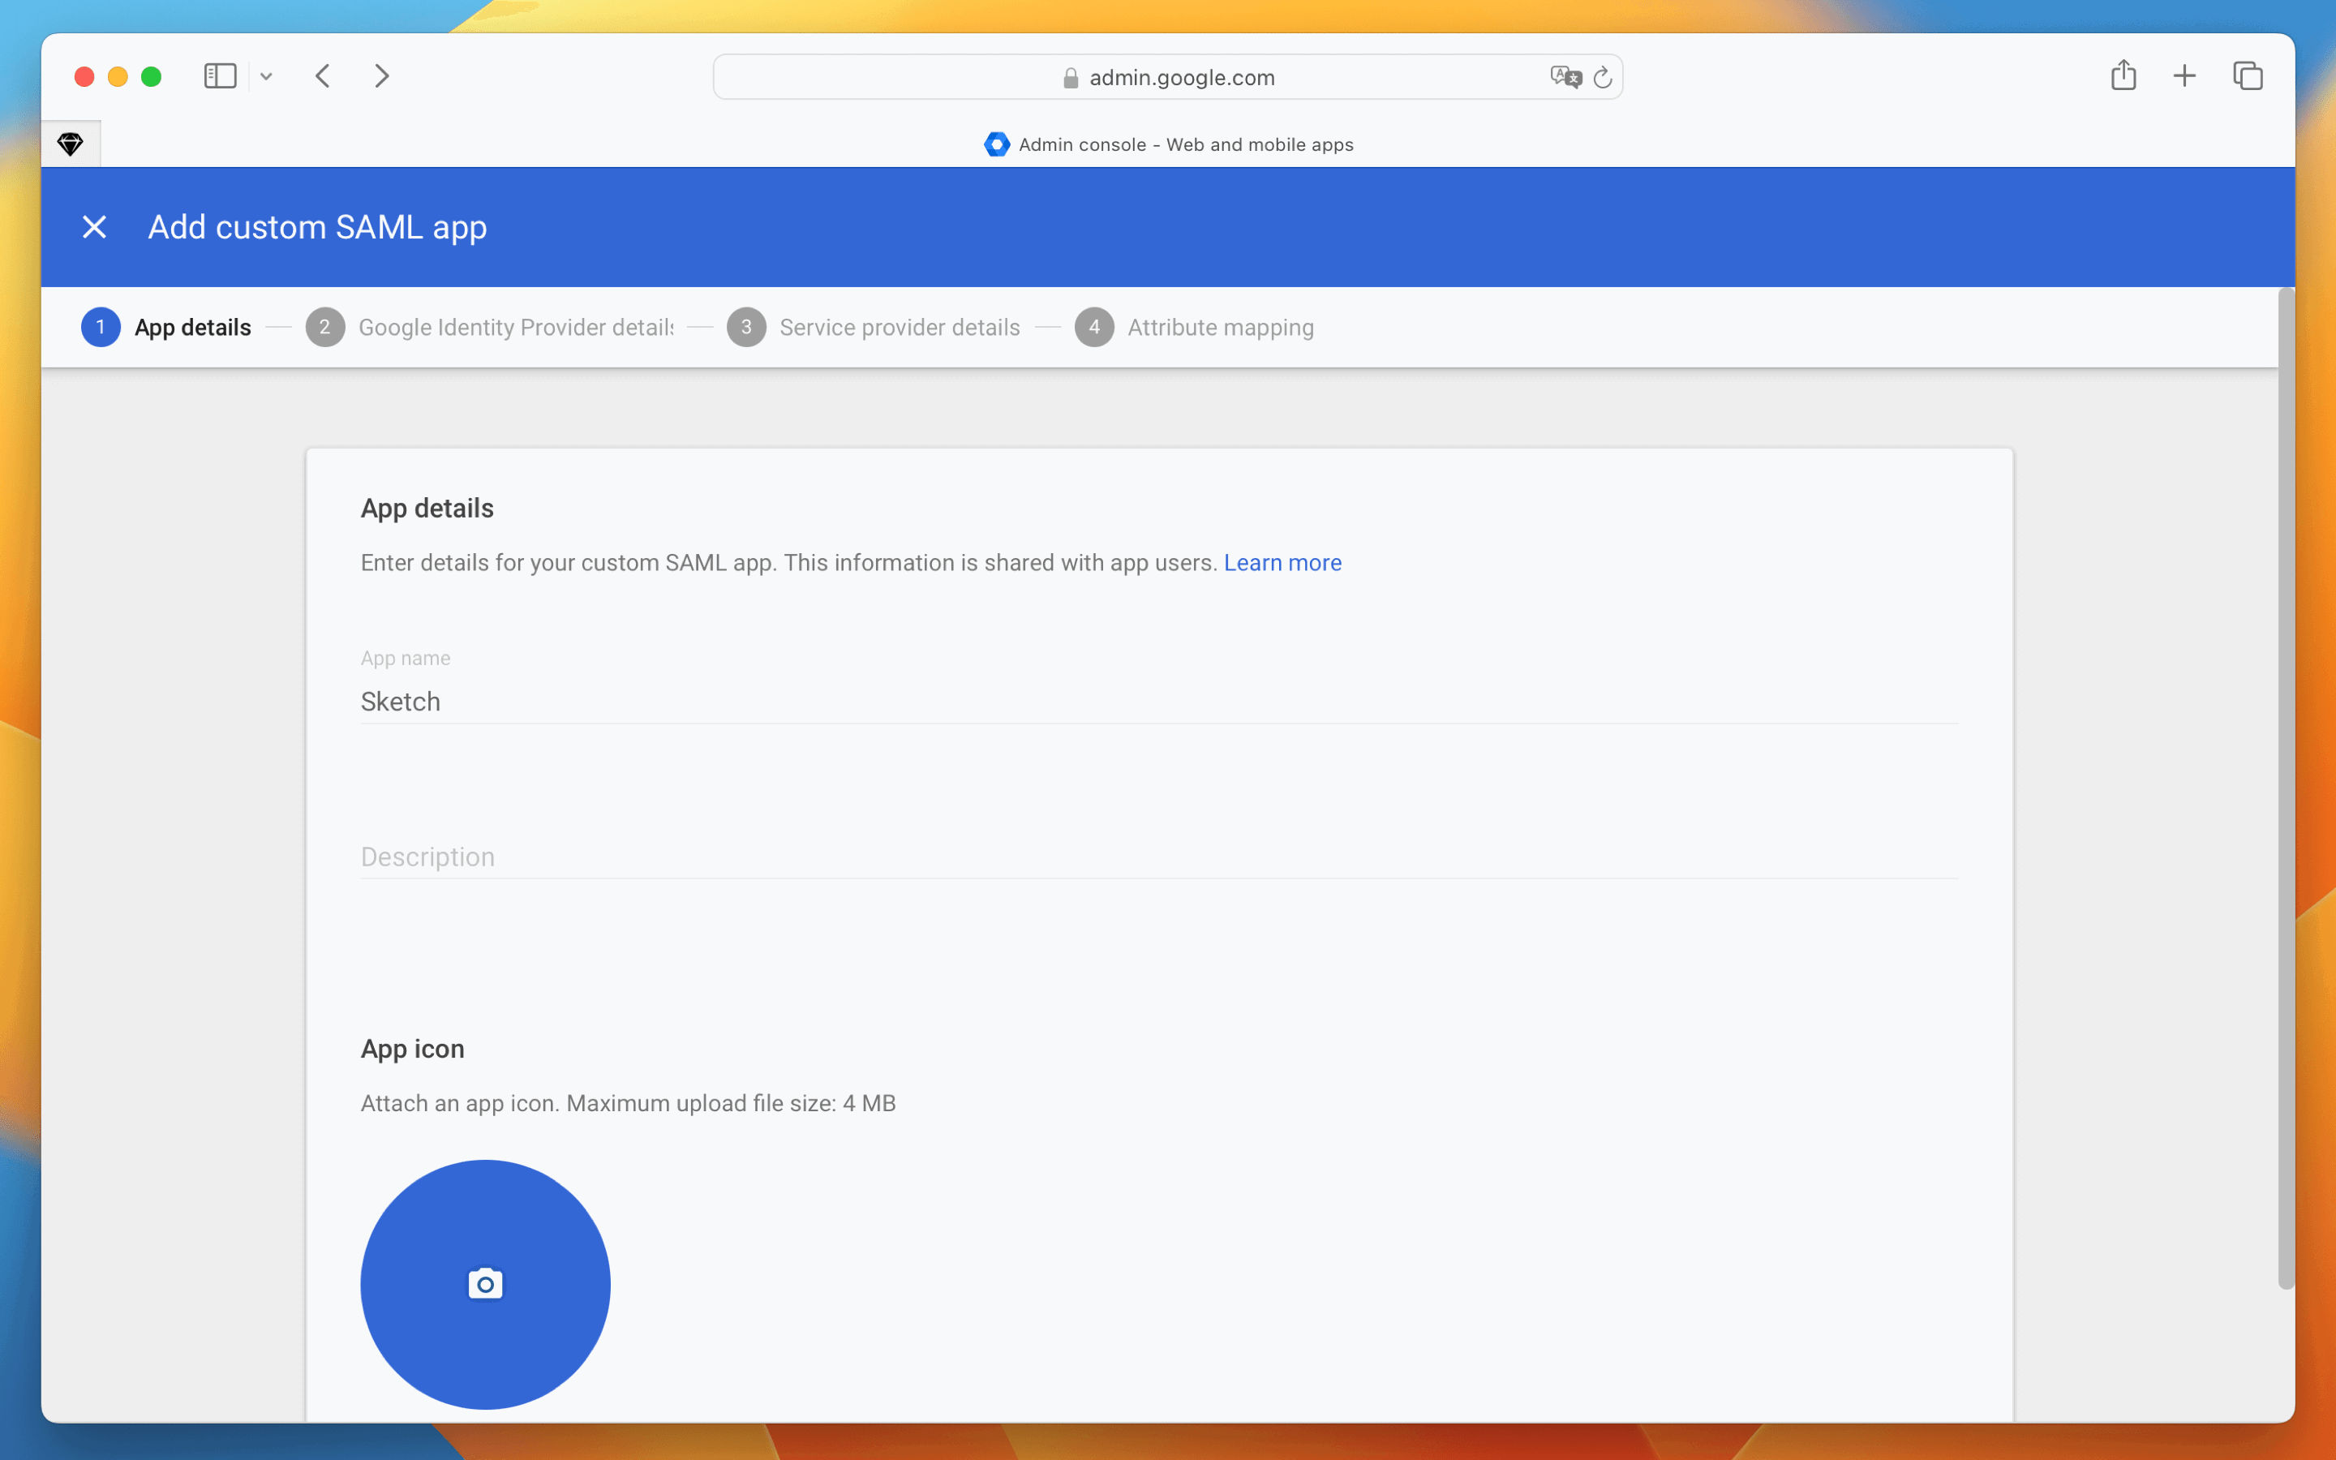Reload the admin.google.com page
This screenshot has height=1460, width=2336.
pyautogui.click(x=1603, y=77)
